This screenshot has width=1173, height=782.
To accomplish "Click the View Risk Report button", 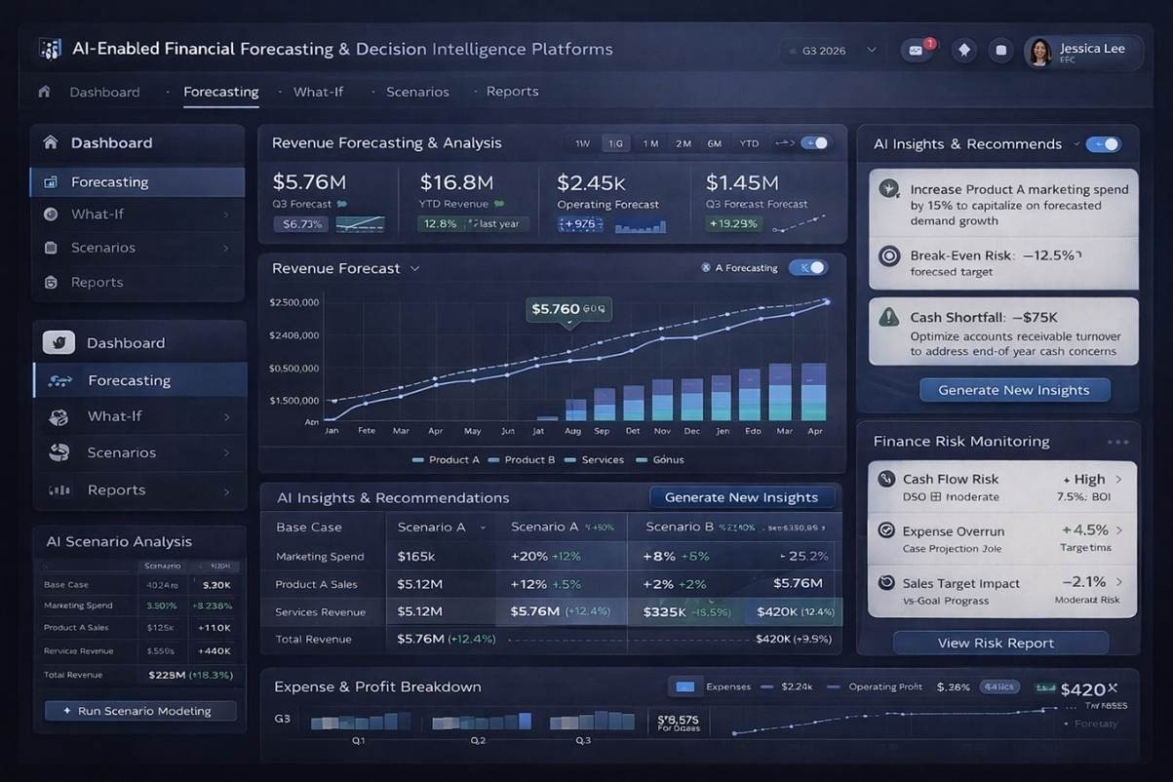I will [x=1000, y=643].
